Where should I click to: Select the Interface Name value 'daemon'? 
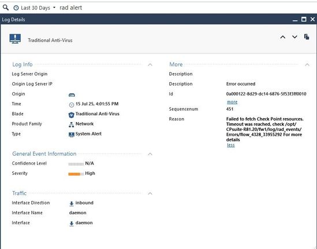pos(77,213)
